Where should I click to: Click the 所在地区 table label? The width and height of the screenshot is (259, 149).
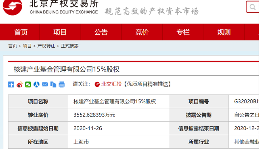(x=38, y=142)
